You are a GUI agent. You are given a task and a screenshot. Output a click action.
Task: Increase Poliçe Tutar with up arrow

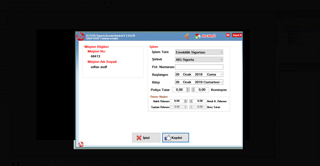(x=188, y=89)
